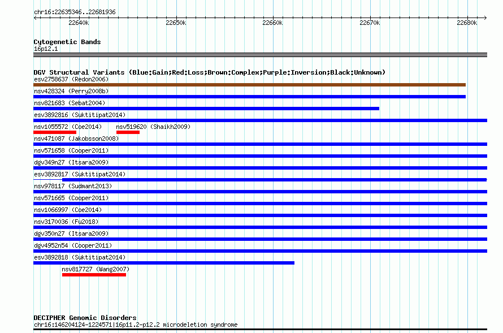Select the 16p12.1 band label
The height and width of the screenshot is (333, 503).
click(46, 49)
